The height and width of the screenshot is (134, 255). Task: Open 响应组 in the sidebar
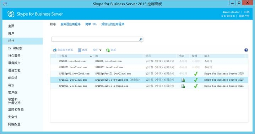coord(13,78)
